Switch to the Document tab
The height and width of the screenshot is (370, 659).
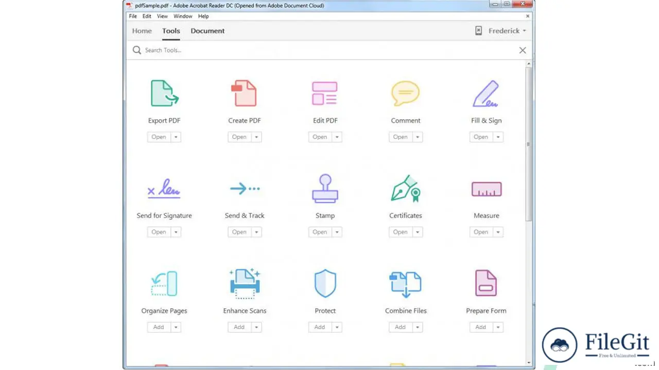tap(207, 31)
